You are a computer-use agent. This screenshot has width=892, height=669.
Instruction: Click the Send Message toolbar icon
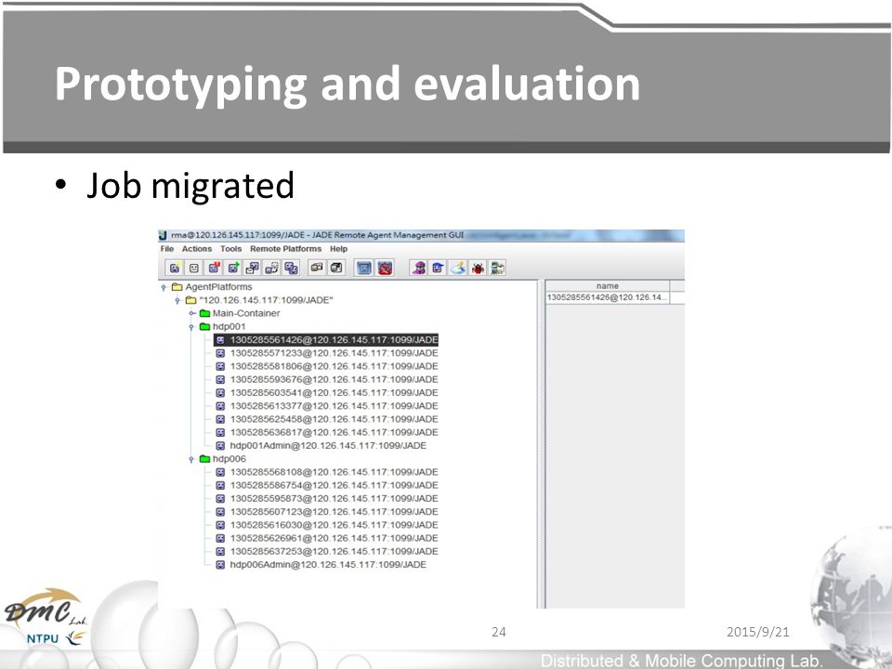point(252,268)
